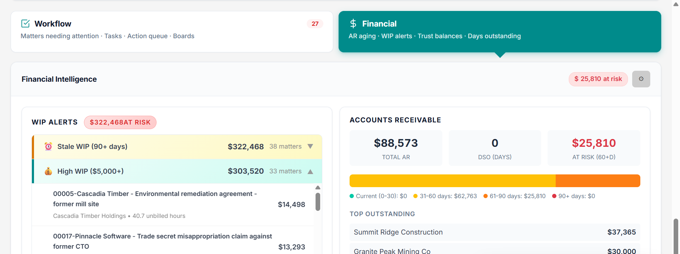Screen dimensions: 680x254
Task: Click the page scroll-up arrow
Action: coord(676,4)
